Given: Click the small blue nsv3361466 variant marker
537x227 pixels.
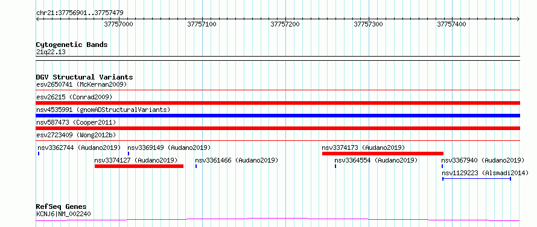Looking at the screenshot, I should (x=196, y=166).
